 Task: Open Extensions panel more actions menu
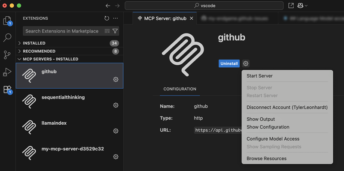116,18
